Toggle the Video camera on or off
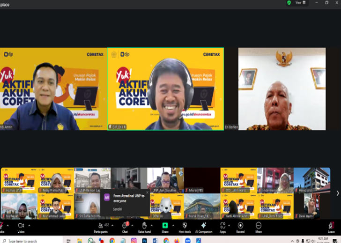The width and height of the screenshot is (341, 243). (x=21, y=227)
